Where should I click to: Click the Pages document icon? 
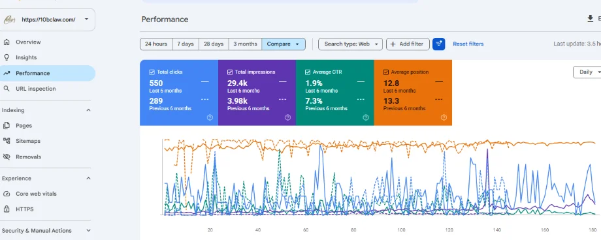click(x=6, y=126)
